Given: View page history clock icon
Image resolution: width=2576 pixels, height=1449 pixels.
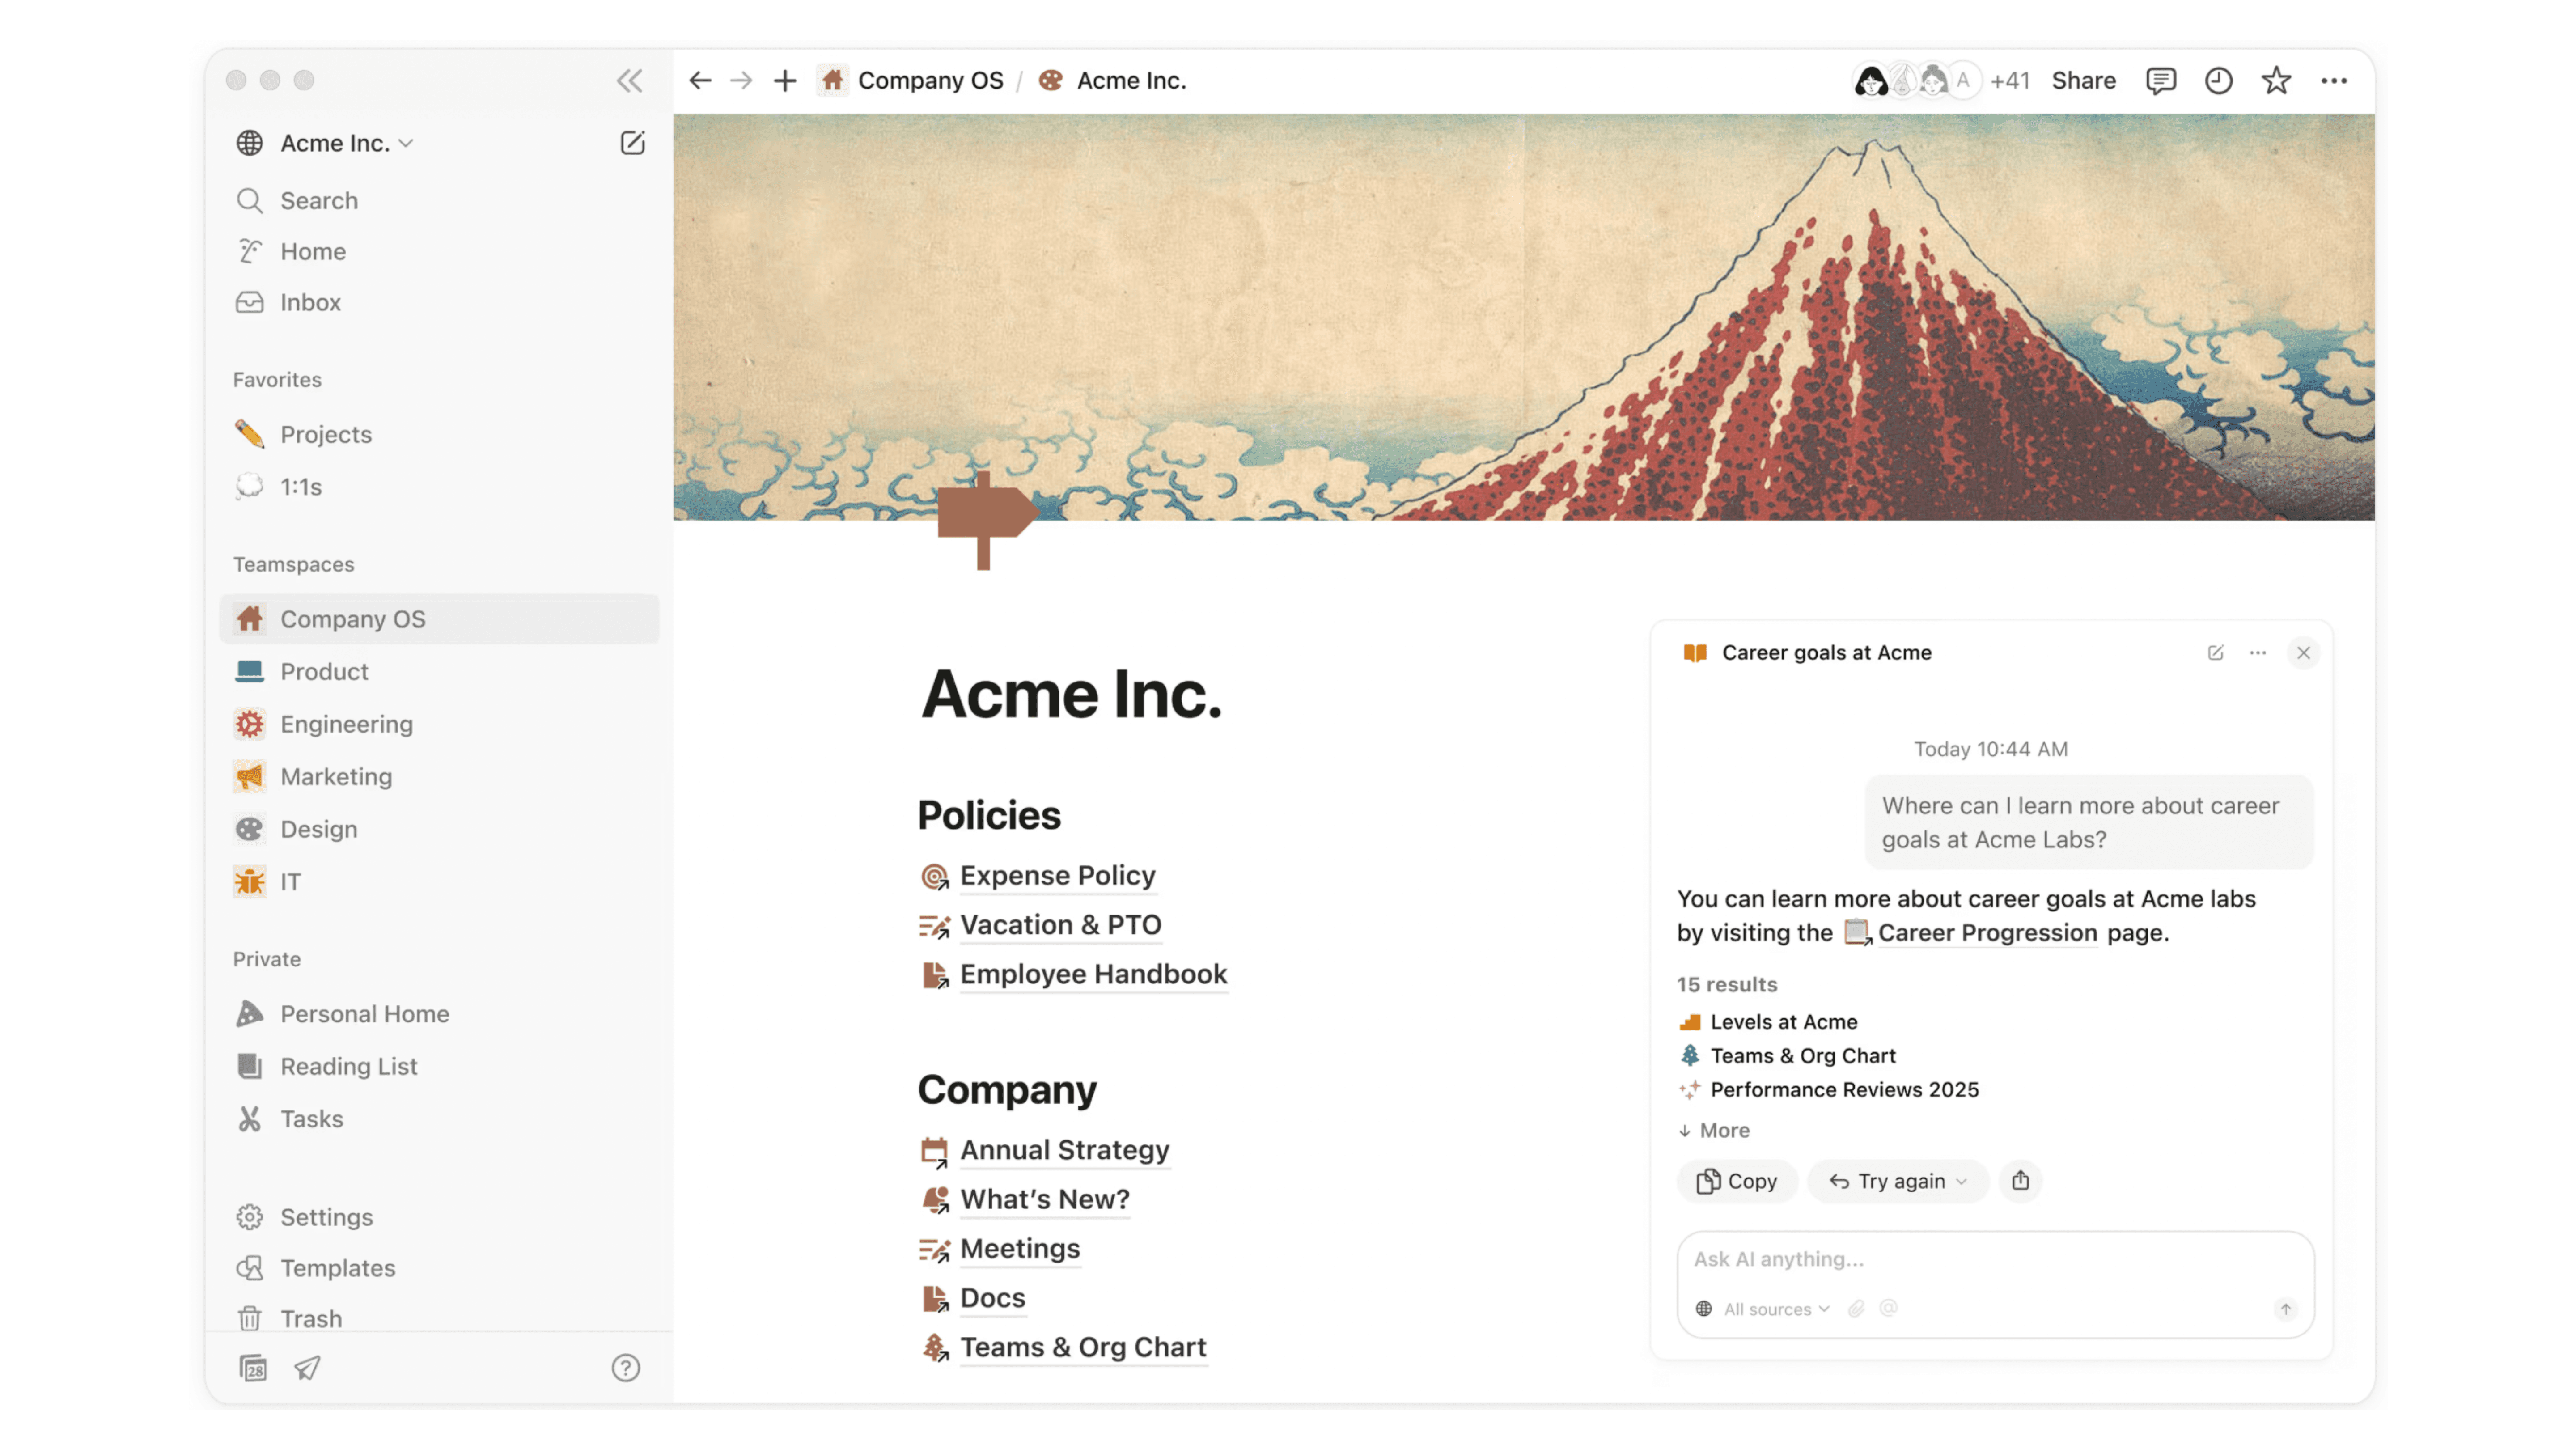Looking at the screenshot, I should click(x=2218, y=81).
